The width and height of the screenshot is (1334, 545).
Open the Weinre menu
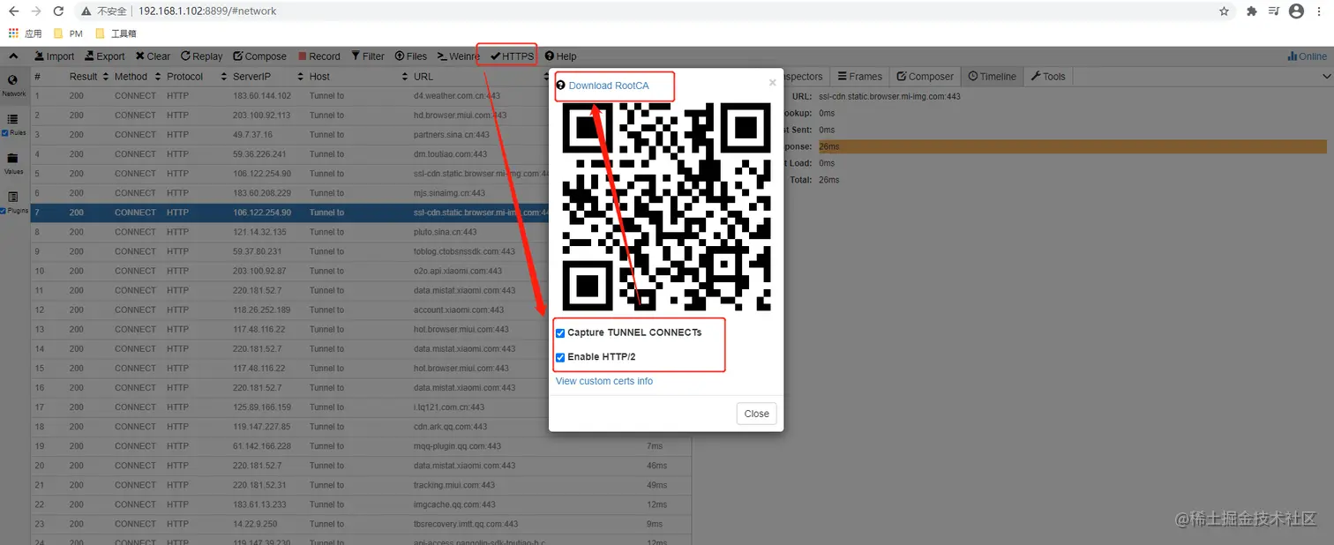click(x=458, y=56)
